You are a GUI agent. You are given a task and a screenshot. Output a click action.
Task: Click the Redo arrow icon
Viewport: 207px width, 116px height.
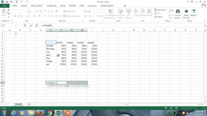click(x=21, y=2)
